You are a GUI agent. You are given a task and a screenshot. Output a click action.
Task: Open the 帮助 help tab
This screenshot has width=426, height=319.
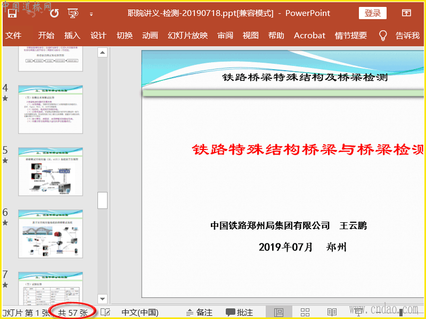[x=276, y=35]
